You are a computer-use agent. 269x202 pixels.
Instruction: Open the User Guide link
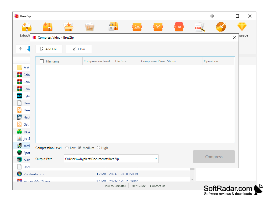coord(138,186)
